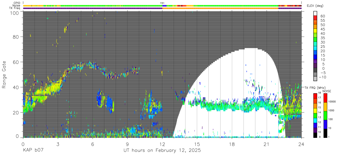339x156 pixels.
Task: Select the red top segment of NOISE scale
Action: pyautogui.click(x=325, y=98)
